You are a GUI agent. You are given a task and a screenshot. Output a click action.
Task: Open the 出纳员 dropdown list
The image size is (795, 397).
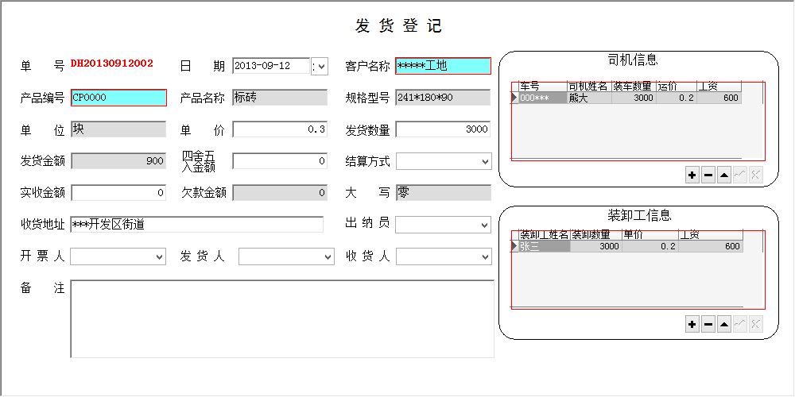[485, 225]
